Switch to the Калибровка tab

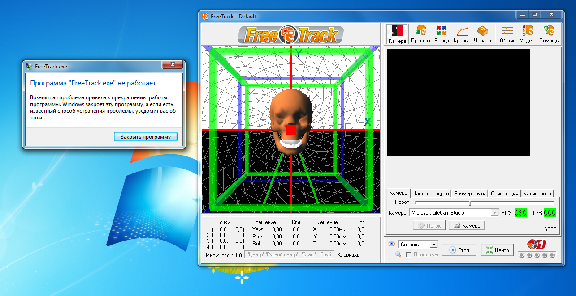coord(537,194)
